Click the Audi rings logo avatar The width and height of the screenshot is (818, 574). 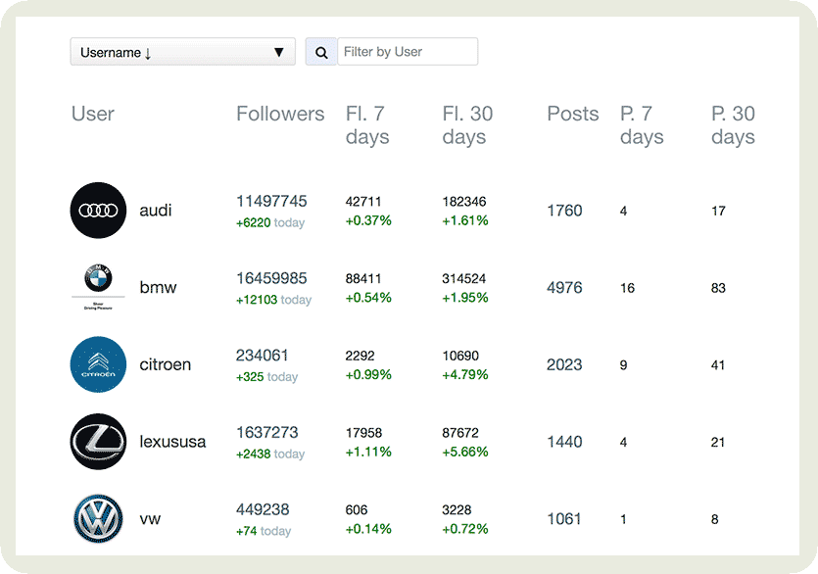pyautogui.click(x=98, y=210)
